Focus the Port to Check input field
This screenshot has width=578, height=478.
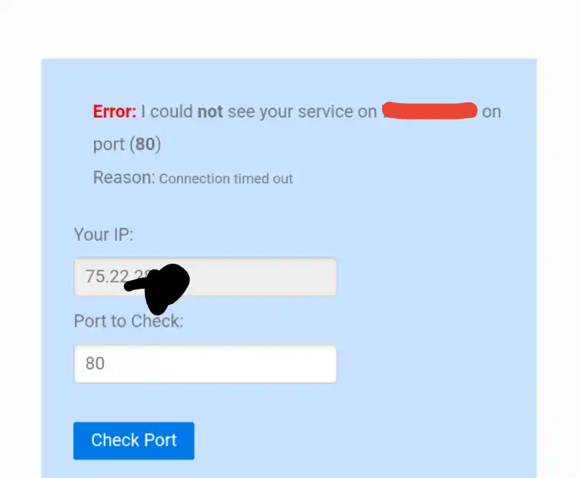pos(205,364)
